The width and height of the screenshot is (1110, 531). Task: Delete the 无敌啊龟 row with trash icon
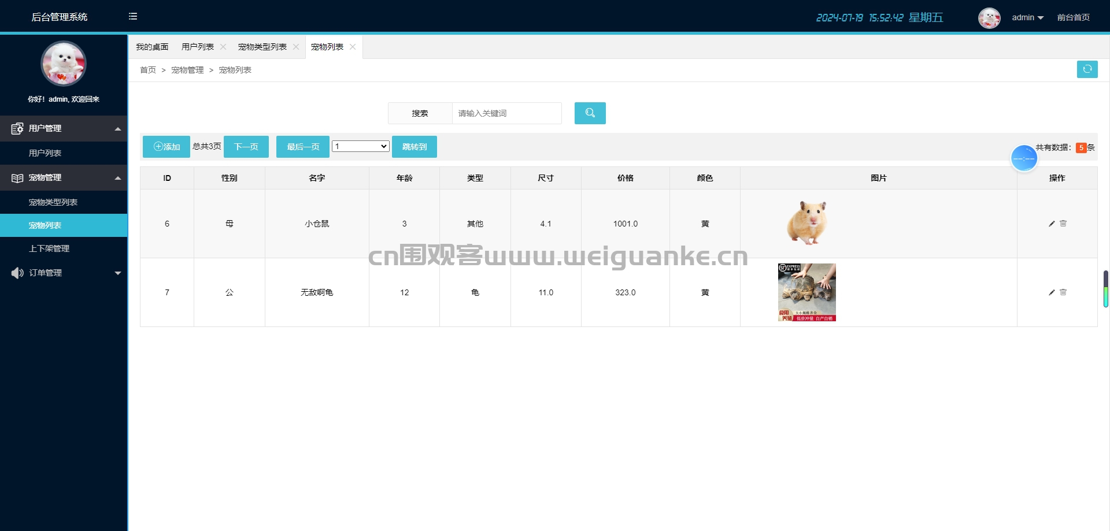pos(1063,292)
